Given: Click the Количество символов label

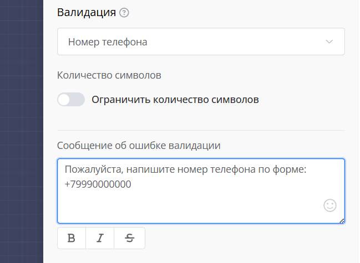Looking at the screenshot, I should (x=109, y=75).
